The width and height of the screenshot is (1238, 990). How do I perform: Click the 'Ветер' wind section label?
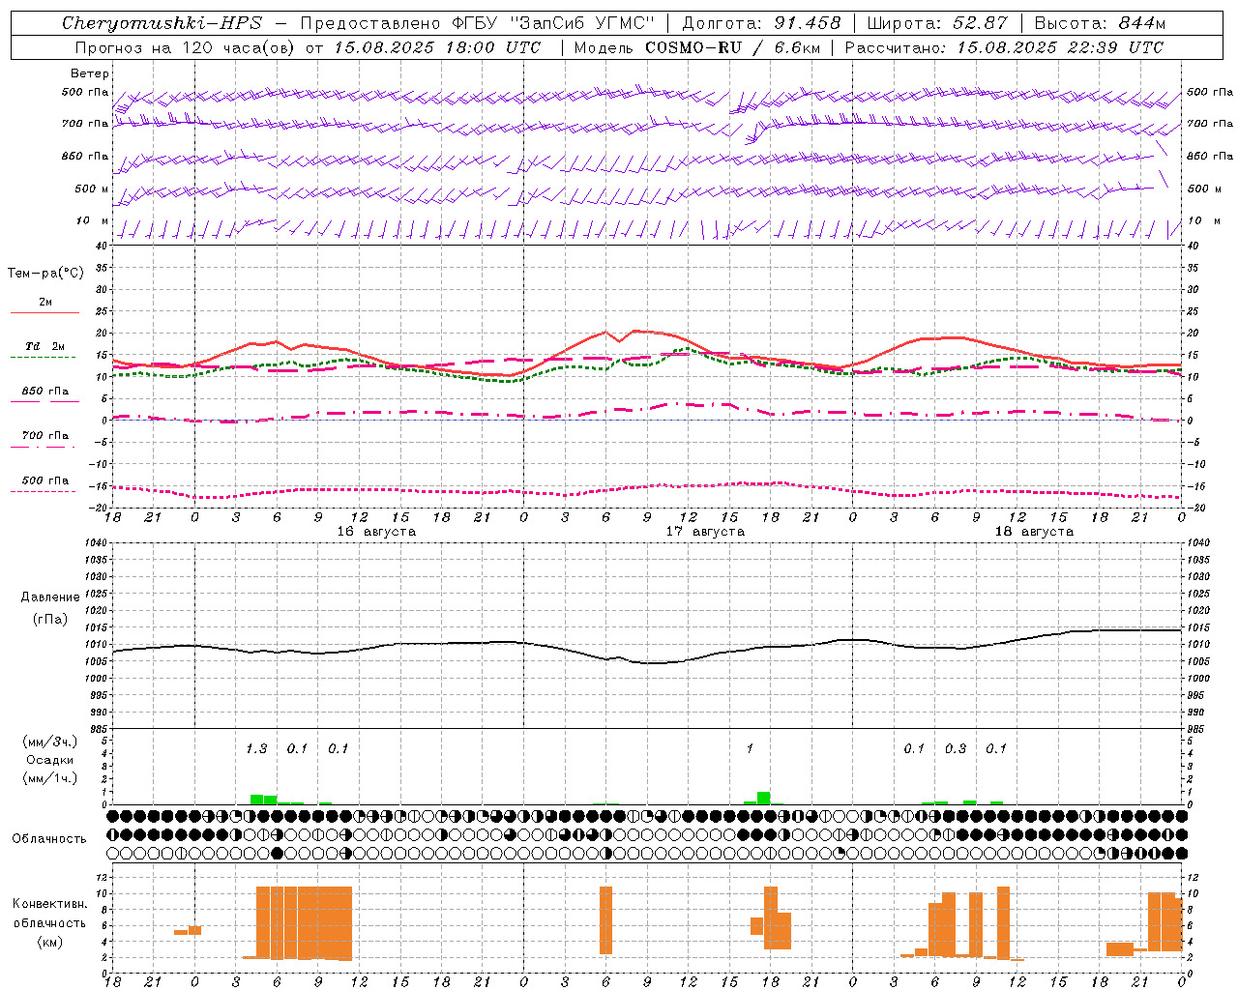click(x=90, y=73)
